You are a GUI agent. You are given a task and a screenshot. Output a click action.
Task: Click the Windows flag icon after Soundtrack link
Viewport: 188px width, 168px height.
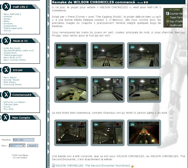pyautogui.click(x=132, y=166)
